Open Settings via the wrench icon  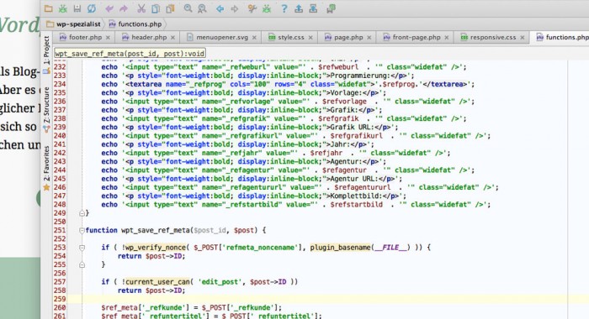click(252, 8)
